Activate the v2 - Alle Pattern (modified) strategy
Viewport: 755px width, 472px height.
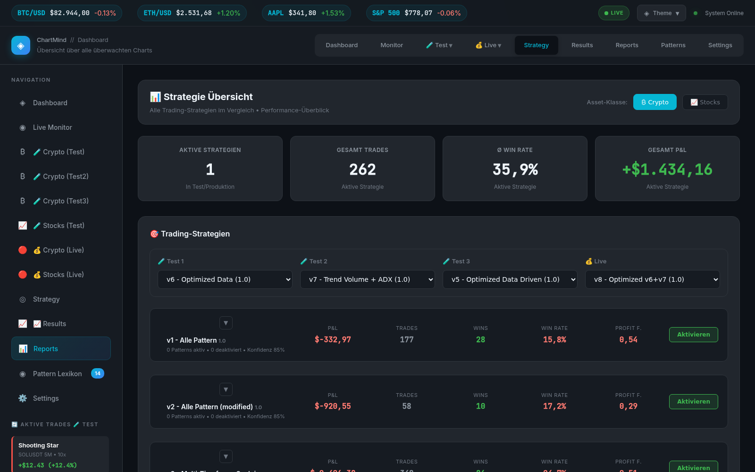tap(694, 402)
